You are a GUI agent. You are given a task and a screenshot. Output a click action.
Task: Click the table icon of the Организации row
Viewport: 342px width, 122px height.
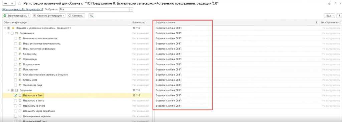(x=20, y=59)
